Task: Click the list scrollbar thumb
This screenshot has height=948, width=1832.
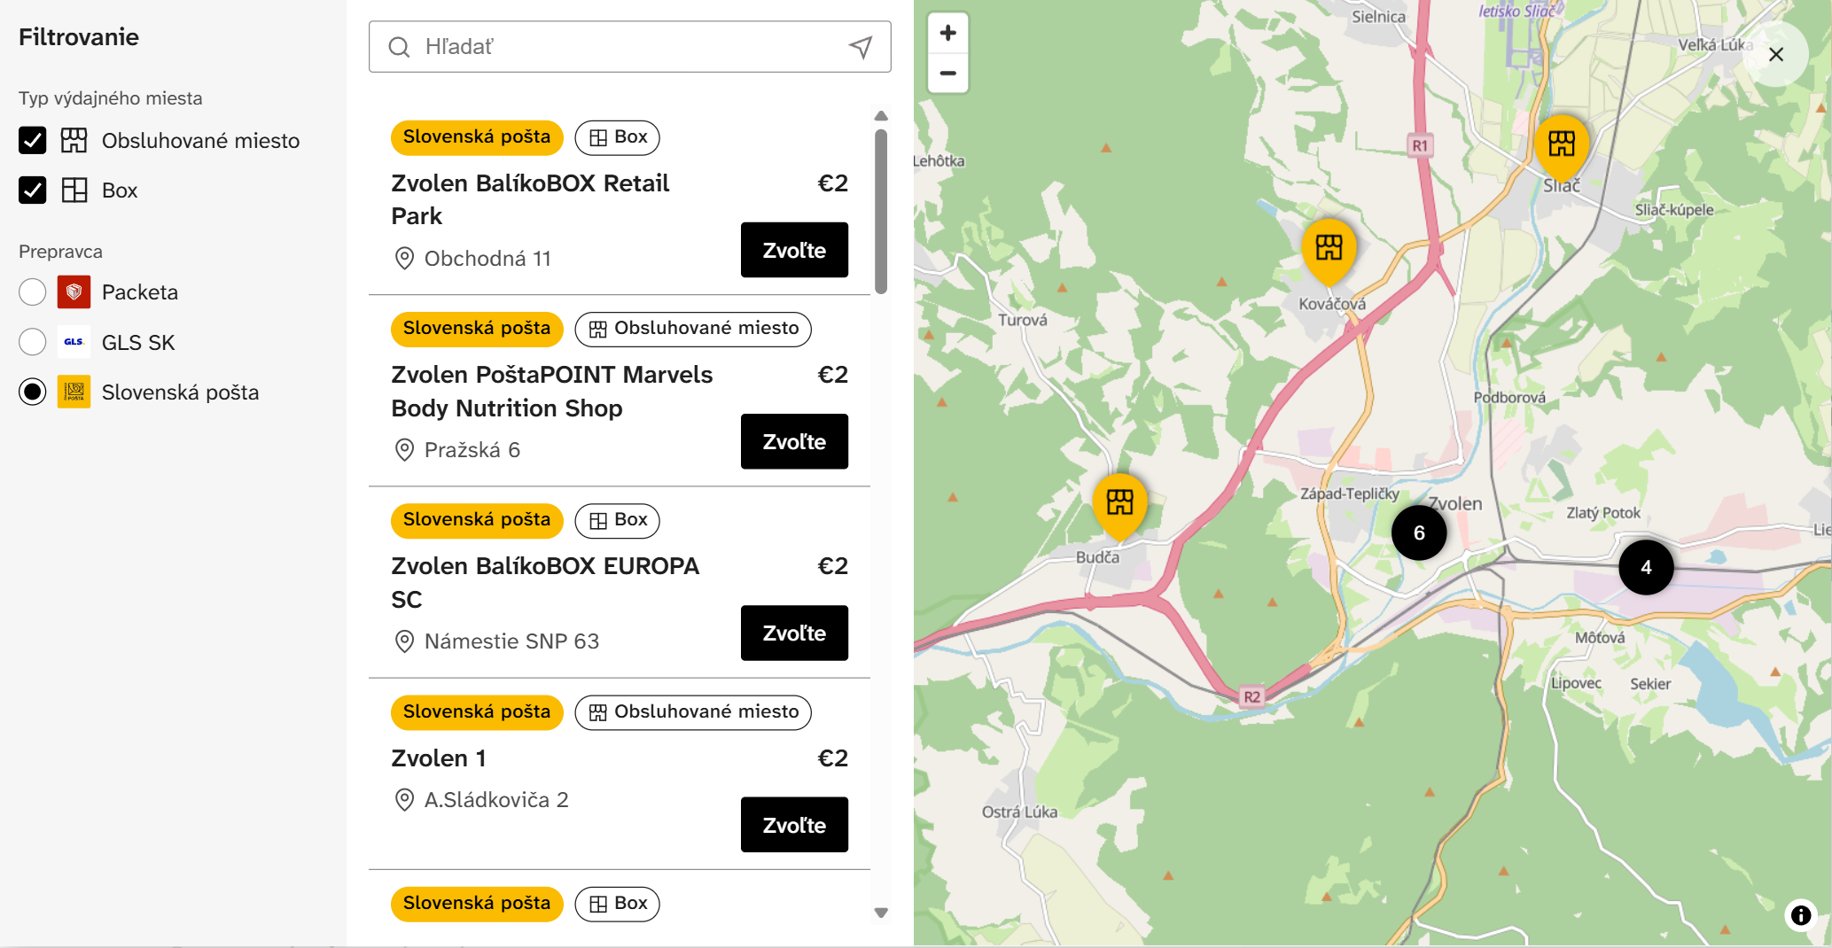Action: 881,211
